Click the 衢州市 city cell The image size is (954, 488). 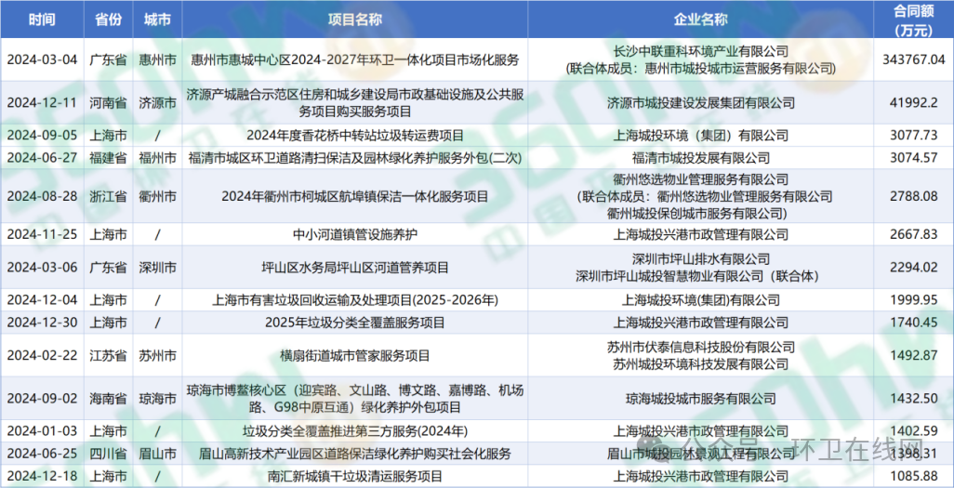point(157,196)
